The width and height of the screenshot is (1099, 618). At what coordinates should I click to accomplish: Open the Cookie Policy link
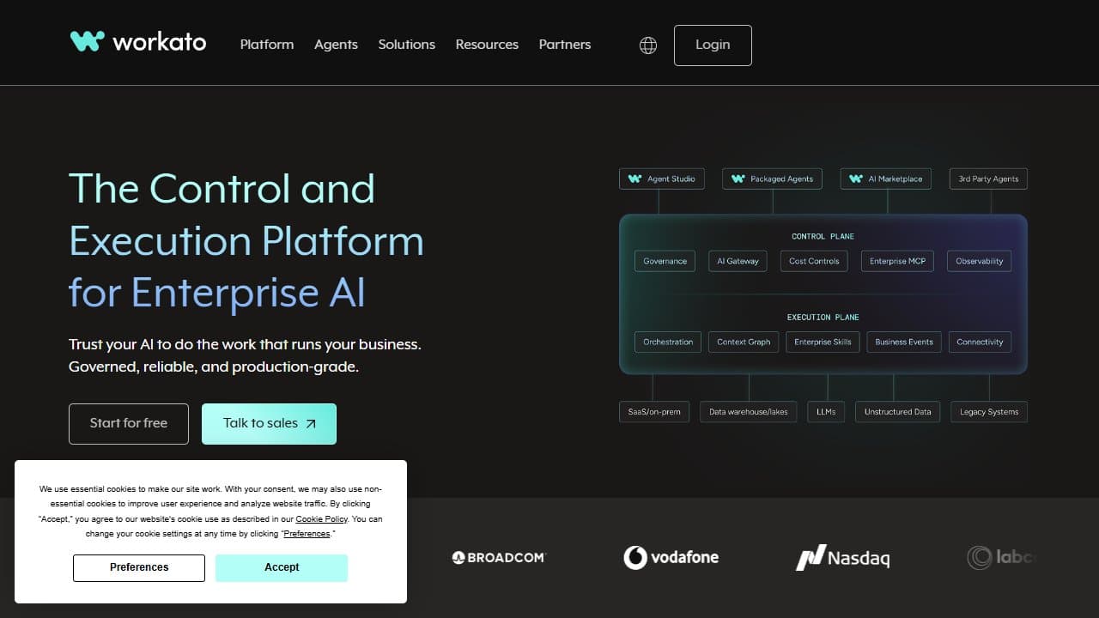pos(321,519)
